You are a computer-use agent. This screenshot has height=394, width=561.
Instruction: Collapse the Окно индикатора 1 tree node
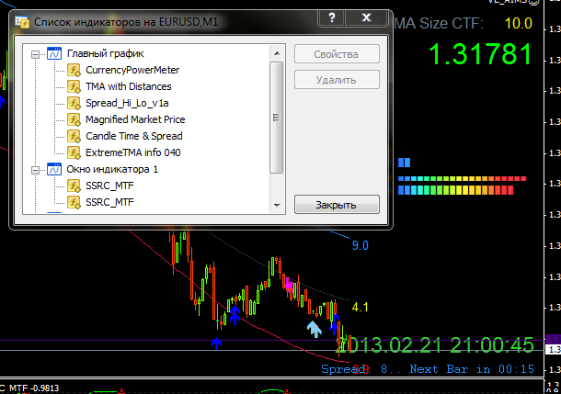coord(35,170)
